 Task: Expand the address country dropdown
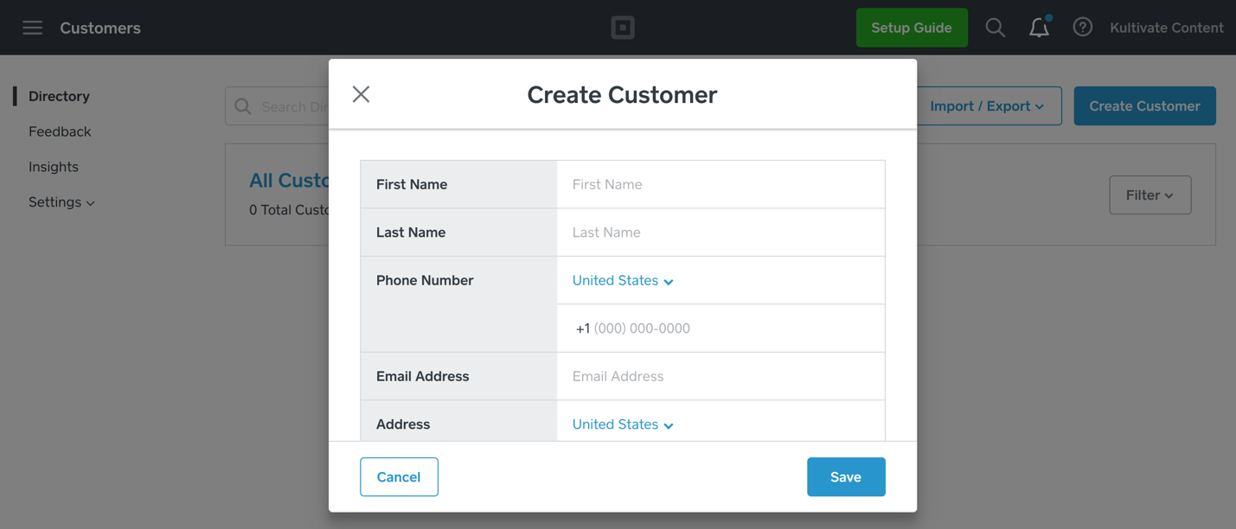click(x=623, y=424)
